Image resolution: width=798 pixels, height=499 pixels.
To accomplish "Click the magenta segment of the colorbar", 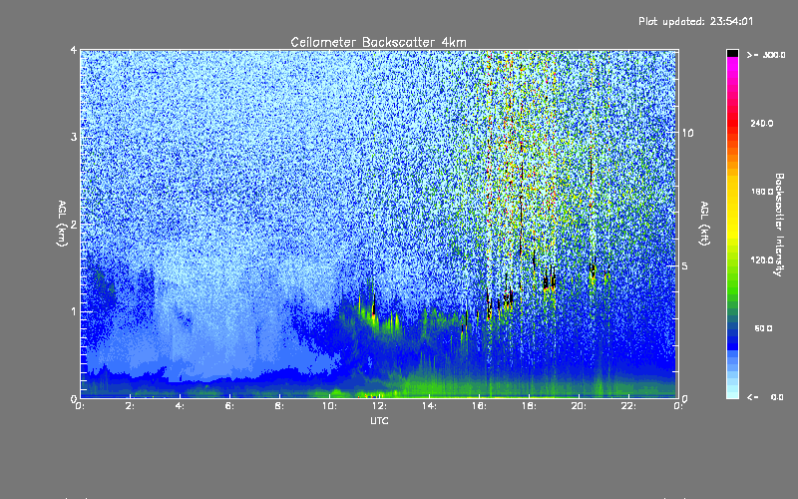I will (x=732, y=66).
